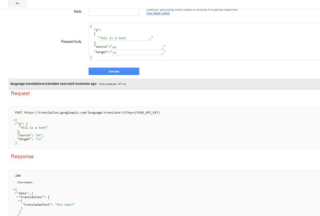The height and width of the screenshot is (216, 320).
Task: Click the Request heading
Action: click(x=20, y=93)
